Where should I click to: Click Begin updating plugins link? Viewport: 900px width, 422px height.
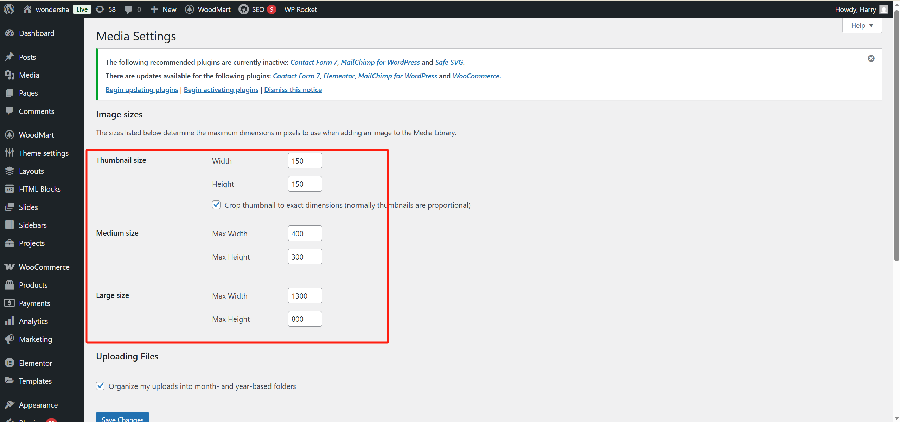[x=141, y=90]
